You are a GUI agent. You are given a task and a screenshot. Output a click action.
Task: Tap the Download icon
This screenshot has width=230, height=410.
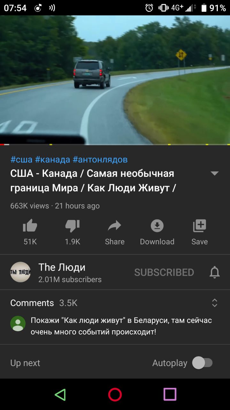(x=157, y=226)
